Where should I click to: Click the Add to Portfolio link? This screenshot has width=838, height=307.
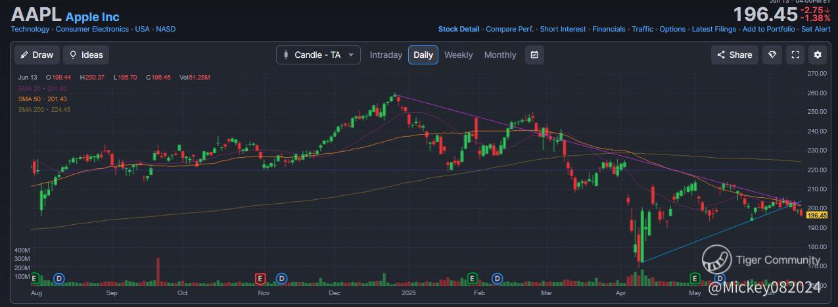point(768,30)
